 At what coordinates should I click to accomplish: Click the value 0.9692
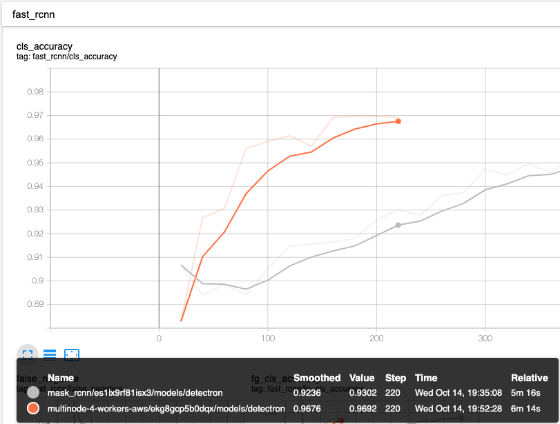(x=363, y=409)
